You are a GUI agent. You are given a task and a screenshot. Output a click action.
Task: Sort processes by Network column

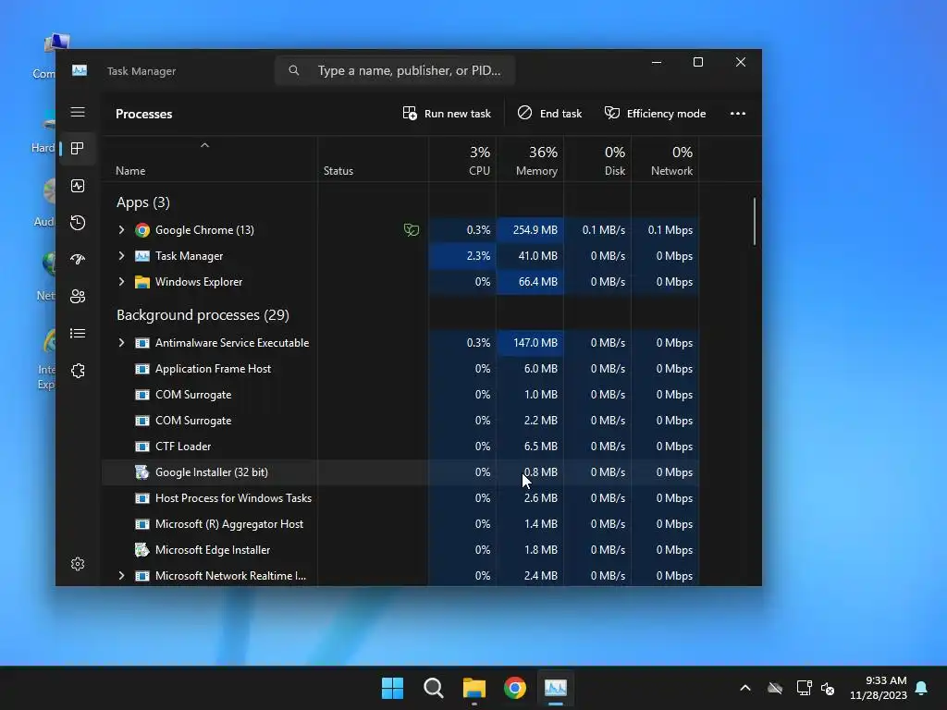(x=666, y=161)
